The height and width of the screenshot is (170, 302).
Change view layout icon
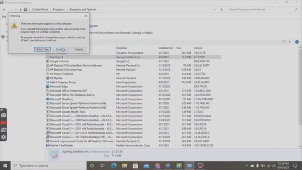[285, 42]
